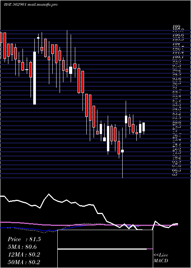Click the white candle with longest lower wick

pyautogui.click(x=123, y=151)
